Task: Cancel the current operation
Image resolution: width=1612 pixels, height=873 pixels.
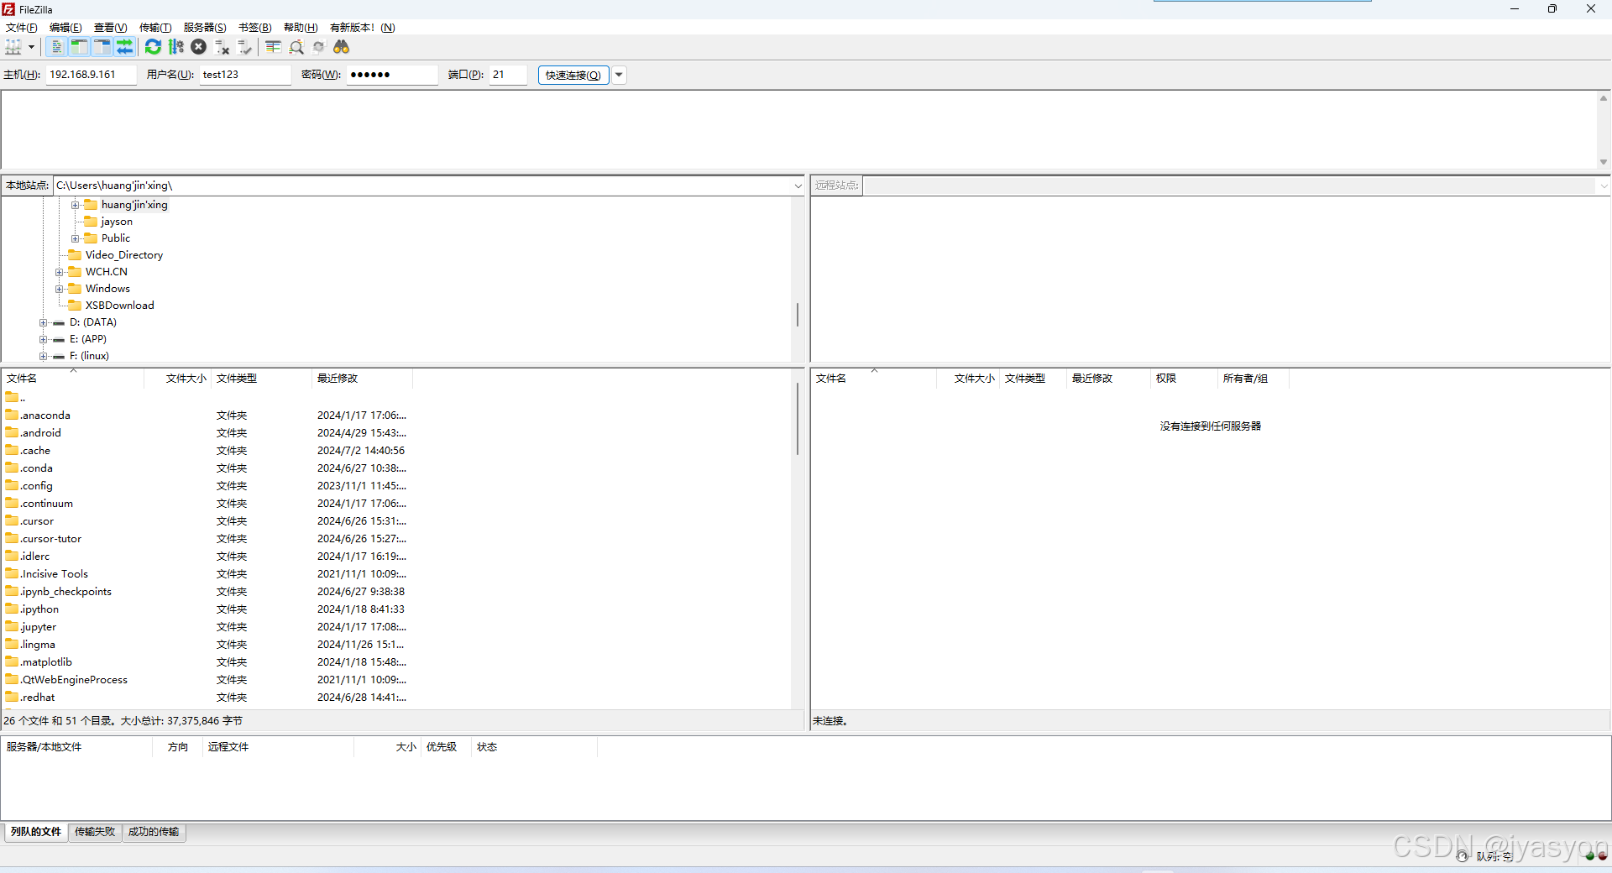Action: point(199,47)
